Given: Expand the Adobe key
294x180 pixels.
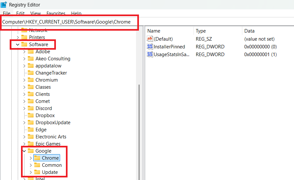Looking at the screenshot, I should pyautogui.click(x=24, y=52).
